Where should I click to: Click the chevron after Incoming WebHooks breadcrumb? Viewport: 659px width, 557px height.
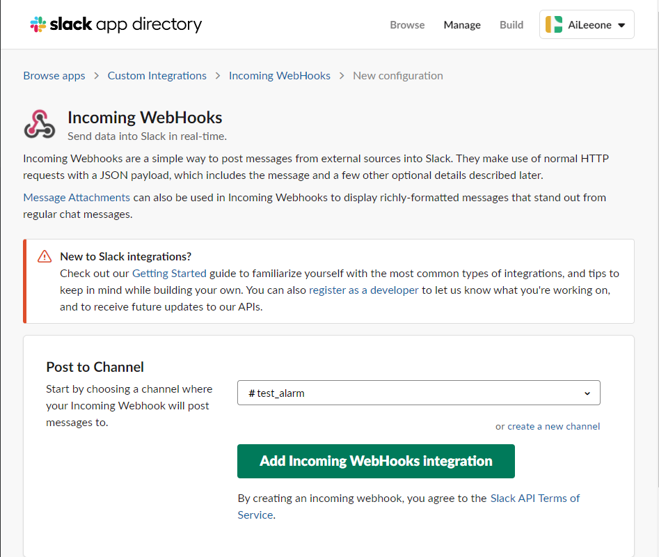342,76
